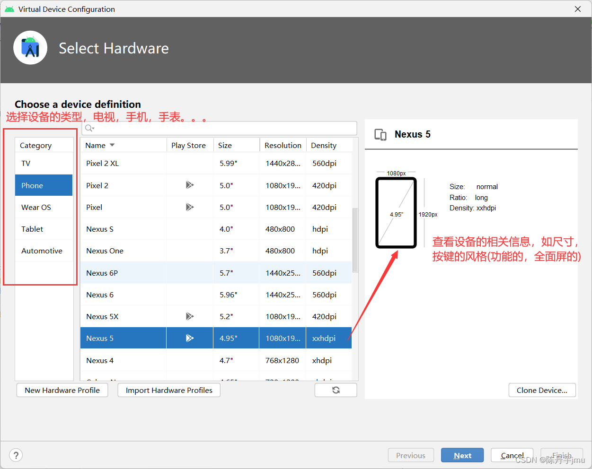Click the search magnifier icon in filter field

pos(89,128)
